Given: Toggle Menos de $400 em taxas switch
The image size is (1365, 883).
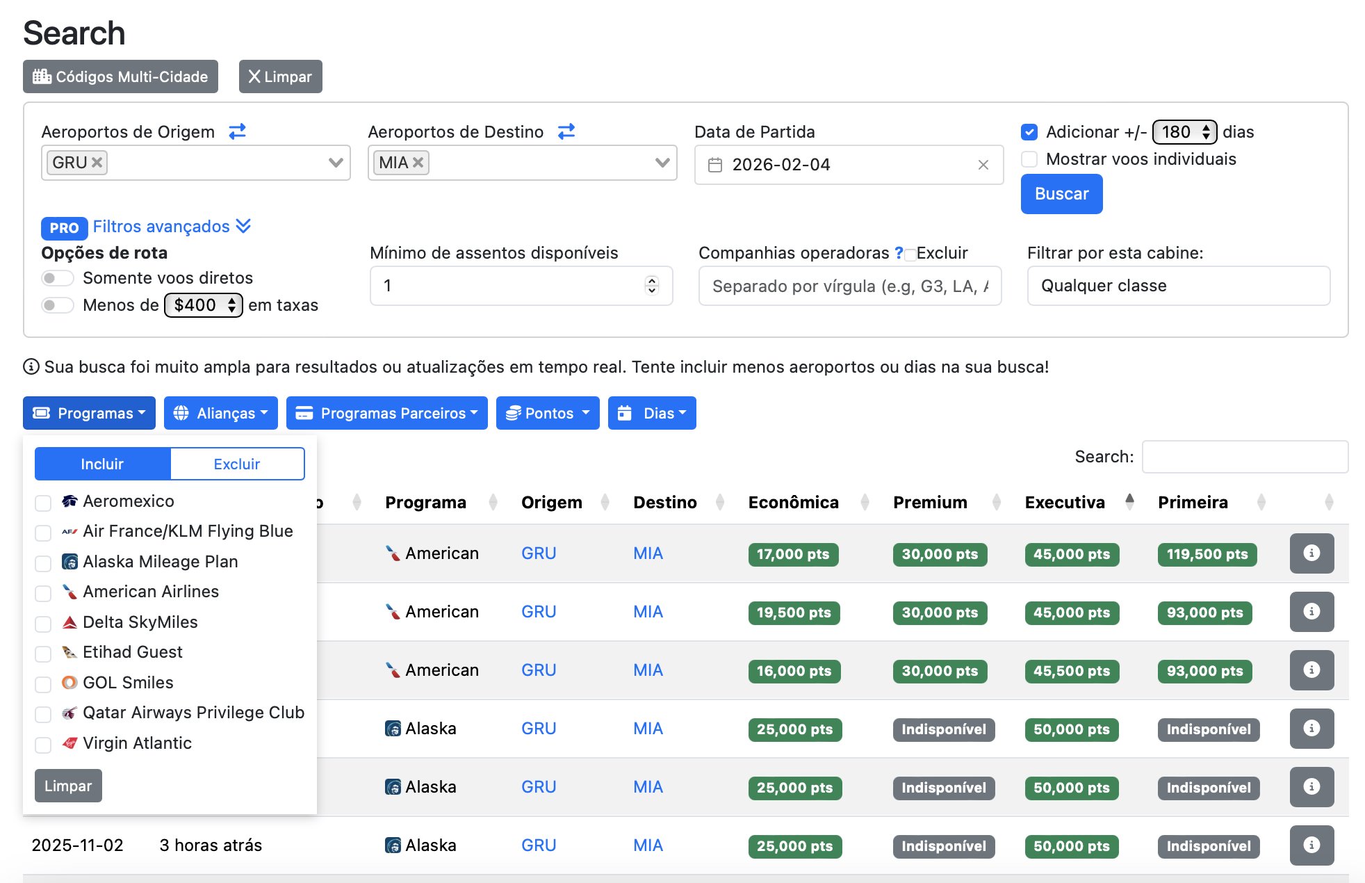Looking at the screenshot, I should [x=58, y=305].
